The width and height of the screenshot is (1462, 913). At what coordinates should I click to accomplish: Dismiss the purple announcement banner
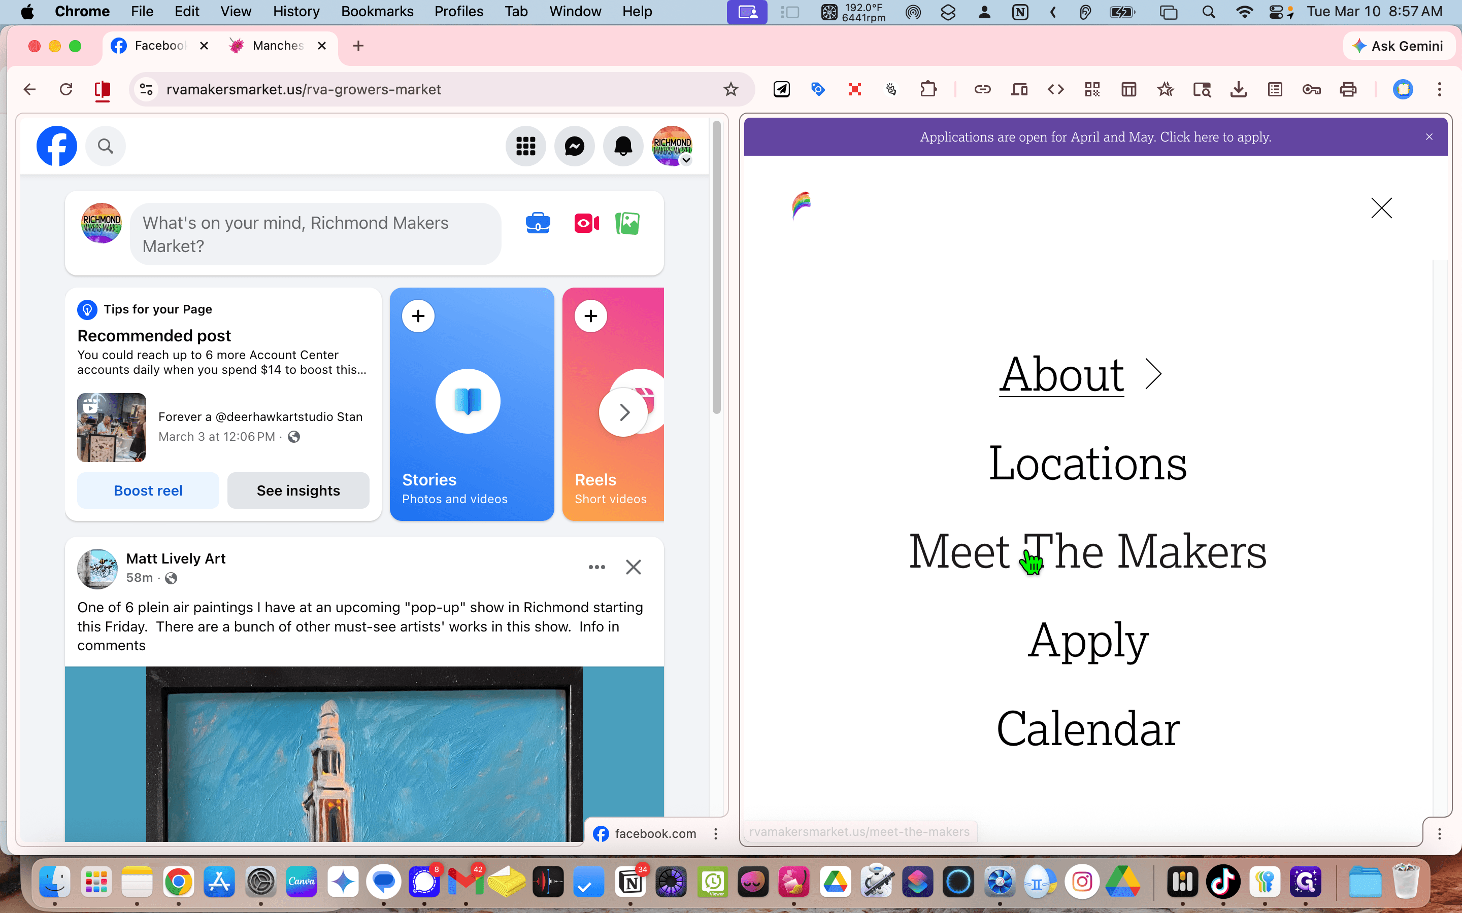[1430, 137]
